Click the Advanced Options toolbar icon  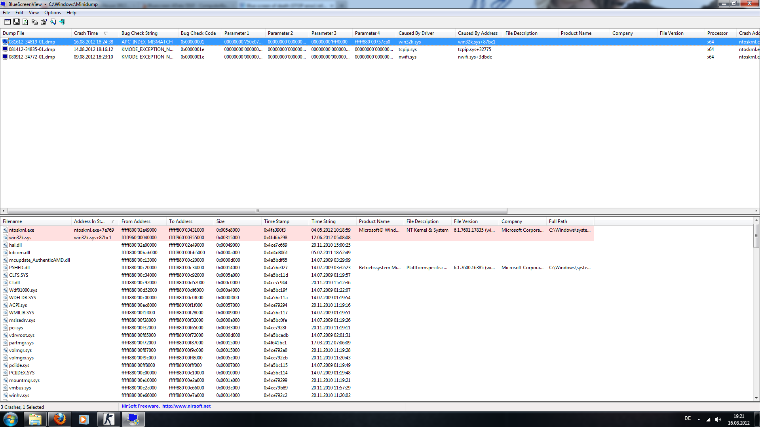(7, 22)
